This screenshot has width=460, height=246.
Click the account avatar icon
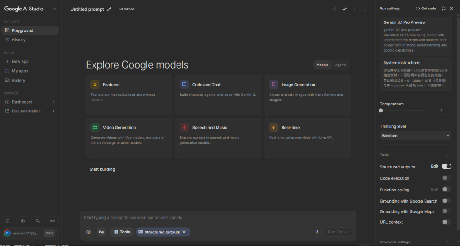(x=7, y=233)
